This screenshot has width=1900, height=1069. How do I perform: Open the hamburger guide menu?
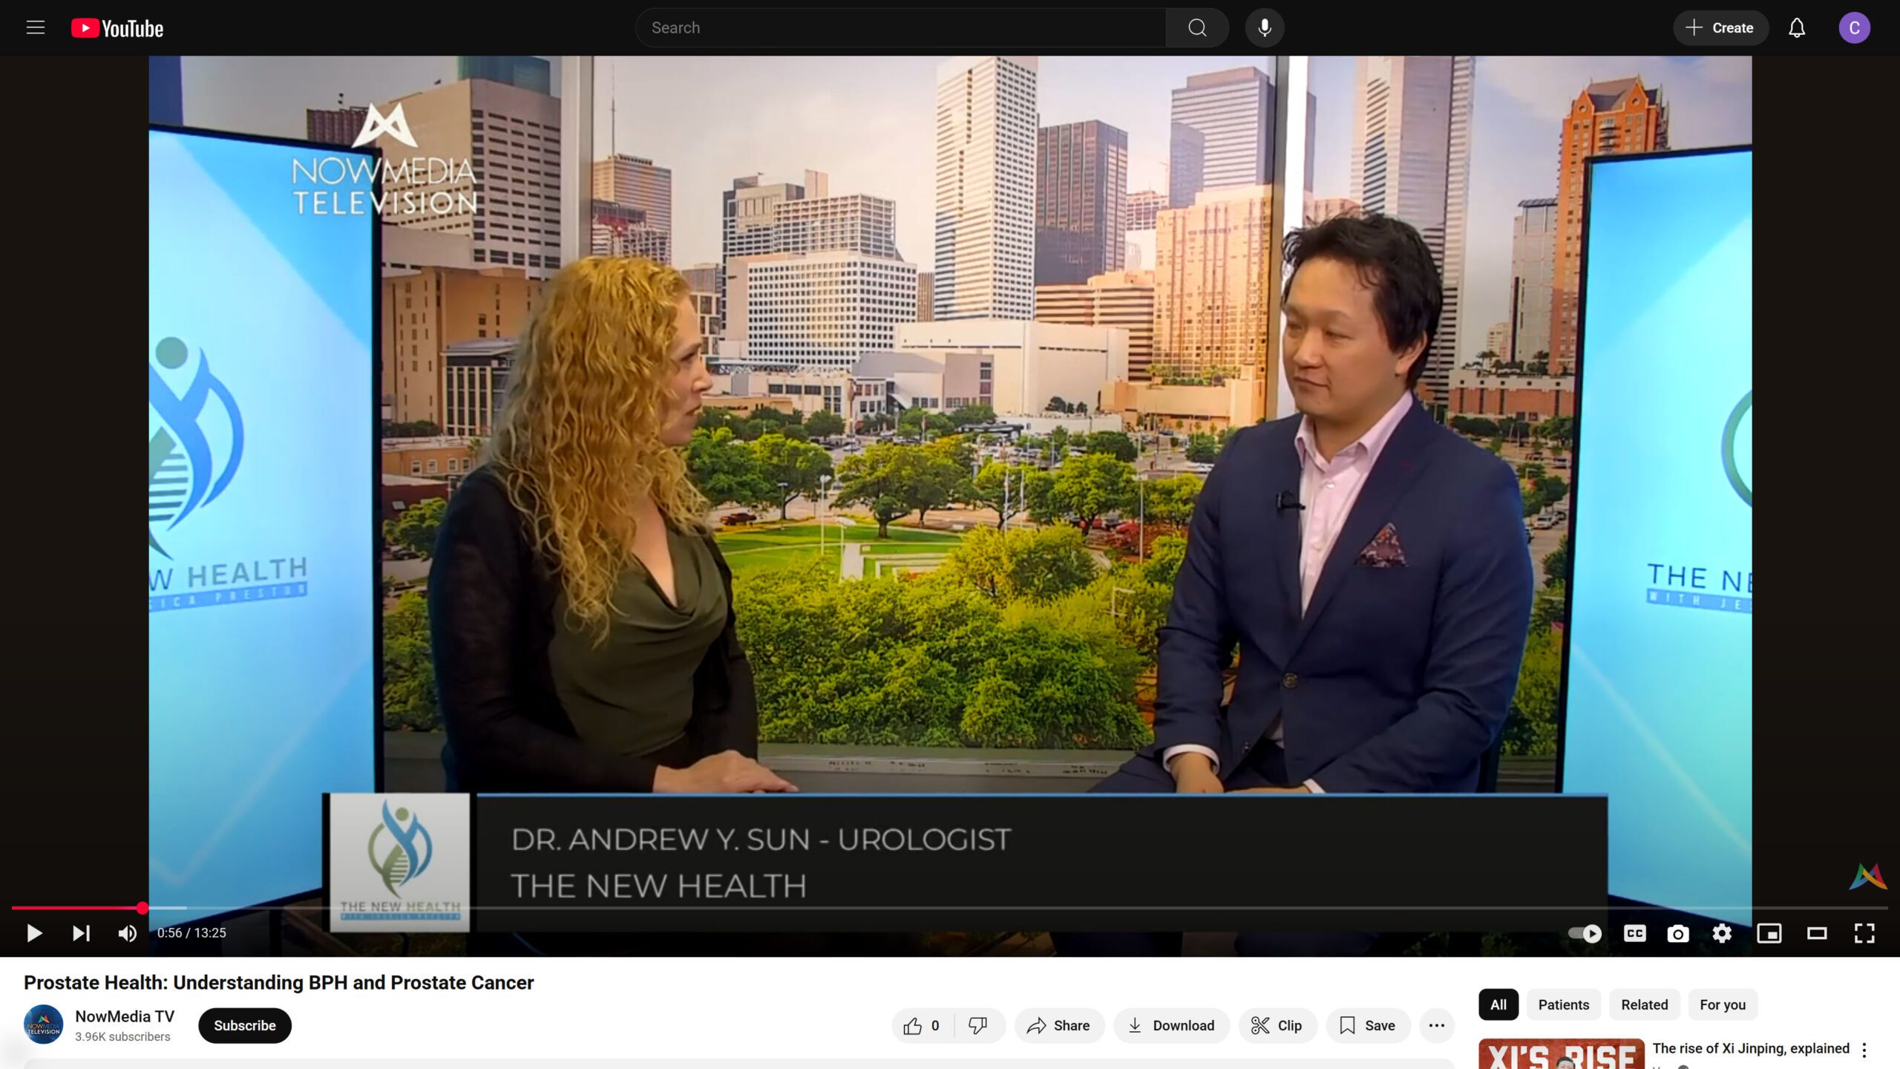(36, 28)
